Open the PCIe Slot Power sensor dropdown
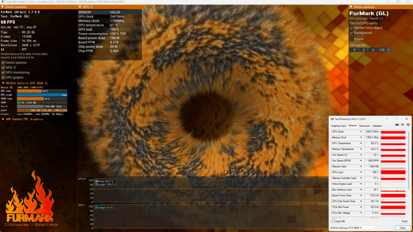The image size is (413, 232). pos(361,207)
